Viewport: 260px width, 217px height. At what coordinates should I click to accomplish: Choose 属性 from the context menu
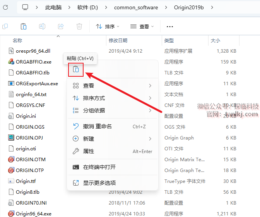click(x=89, y=151)
